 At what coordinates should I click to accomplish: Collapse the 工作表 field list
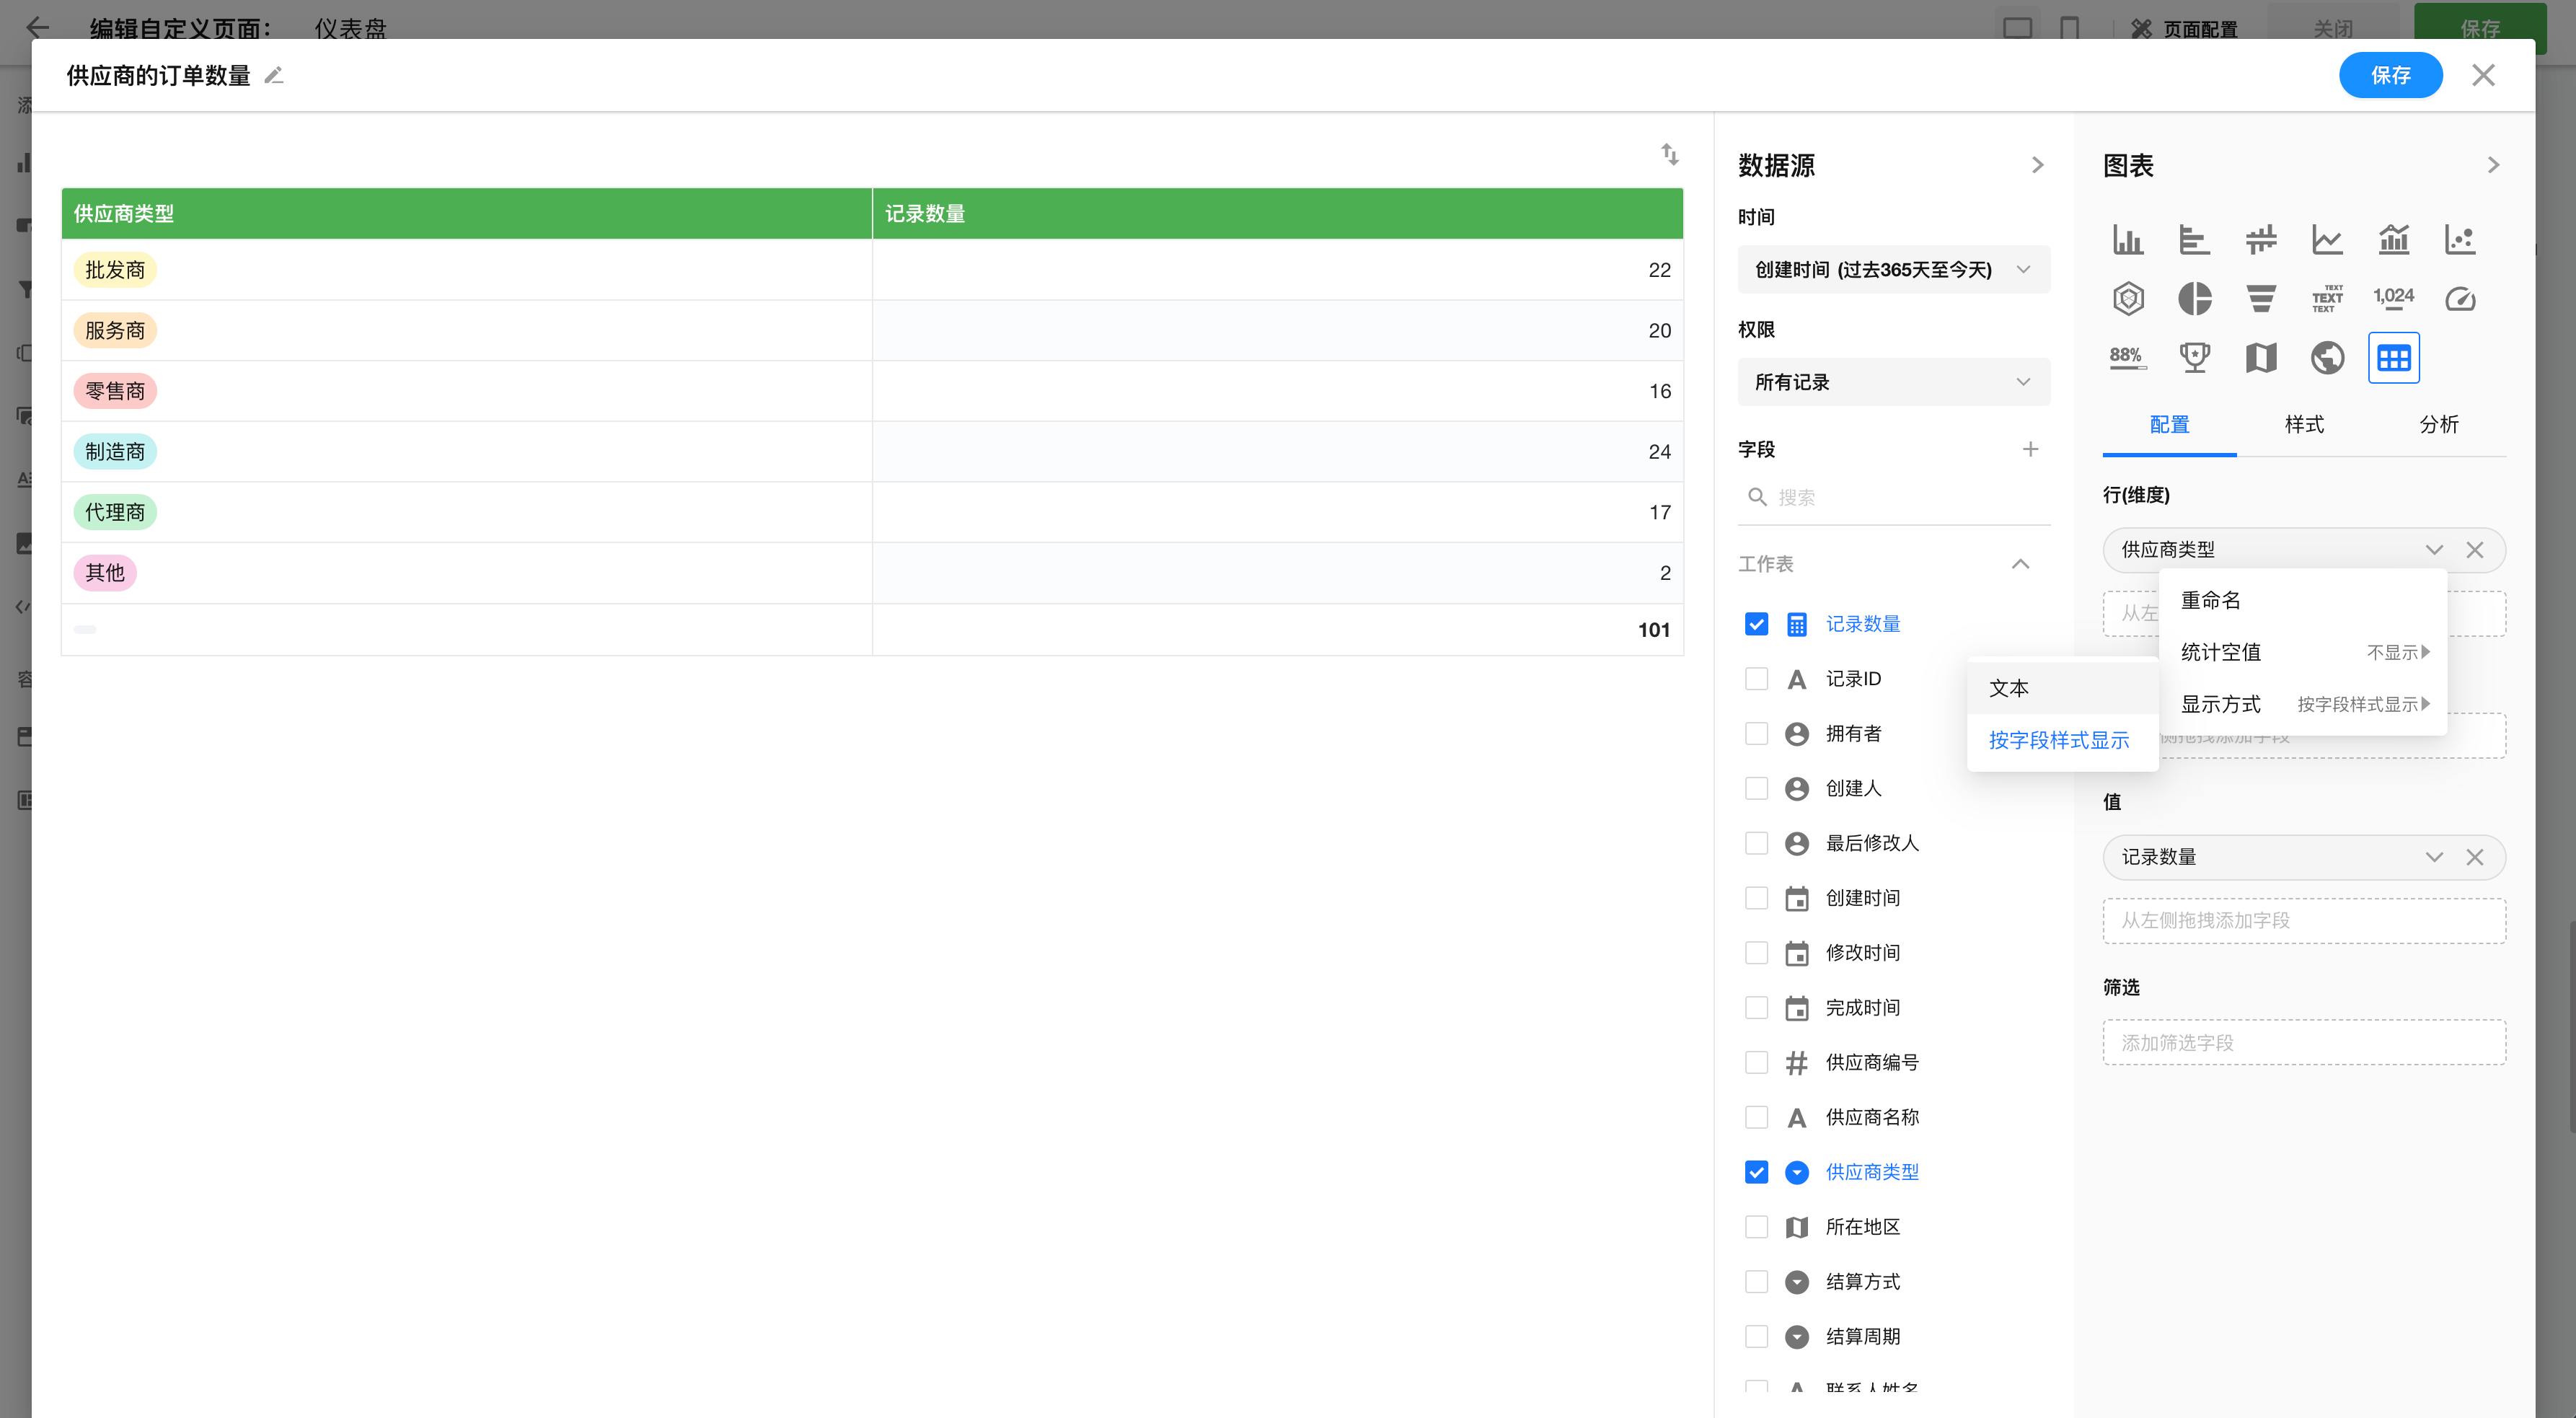tap(2020, 564)
